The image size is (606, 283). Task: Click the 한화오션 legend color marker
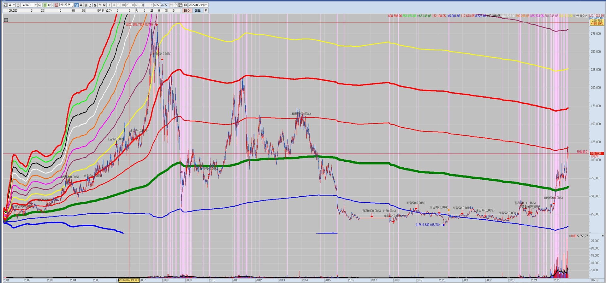coord(574,16)
